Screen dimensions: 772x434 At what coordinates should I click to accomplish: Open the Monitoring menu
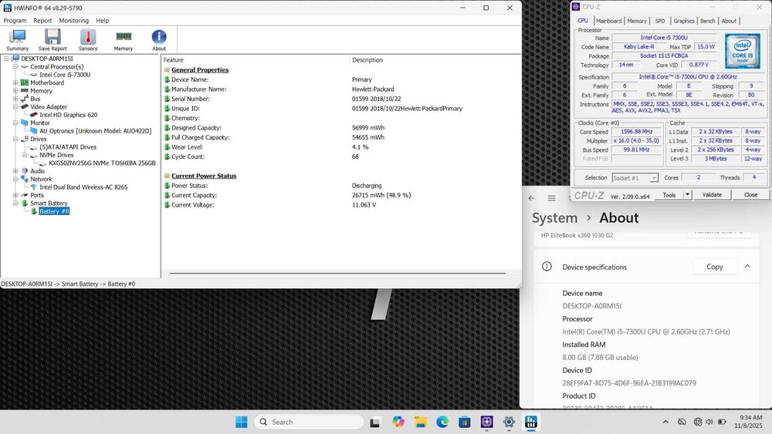pos(74,21)
